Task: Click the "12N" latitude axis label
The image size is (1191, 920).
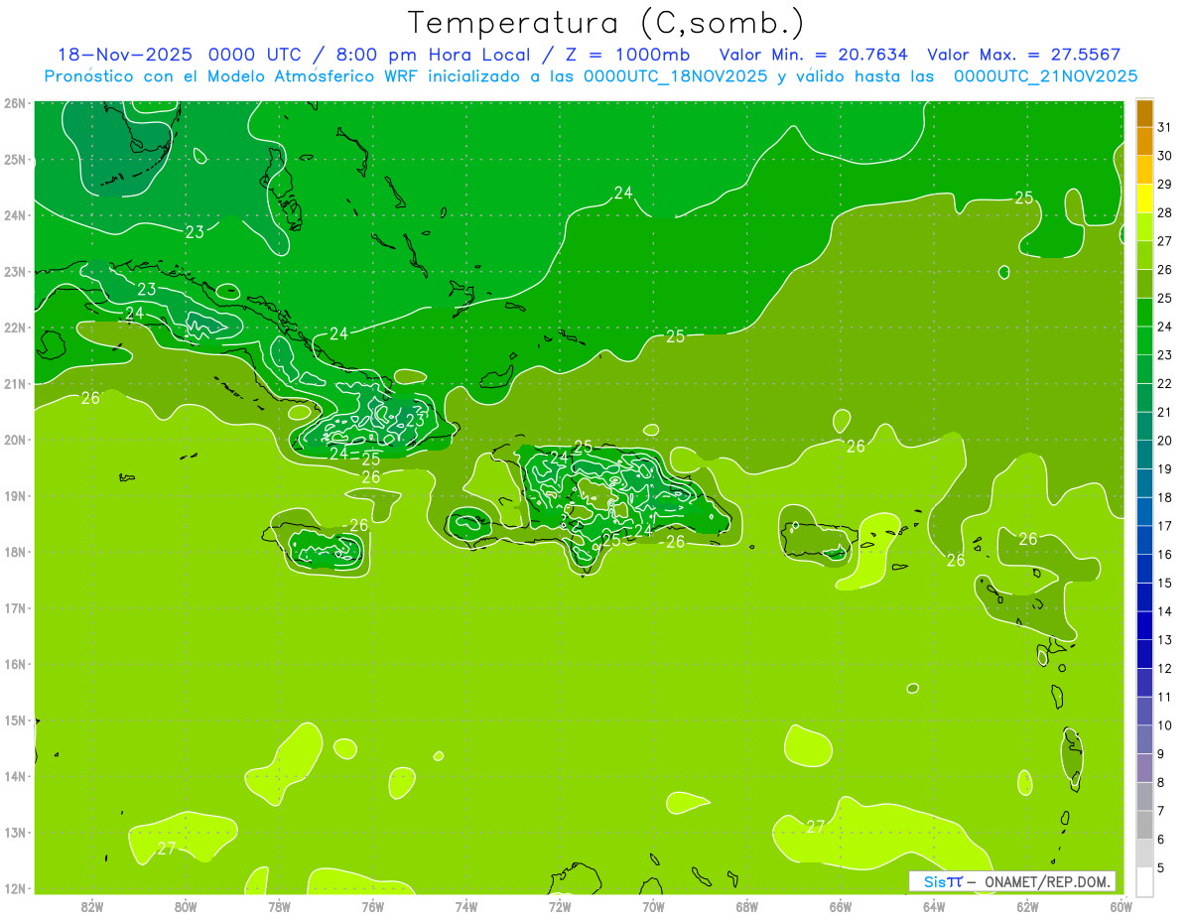Action: tap(15, 888)
